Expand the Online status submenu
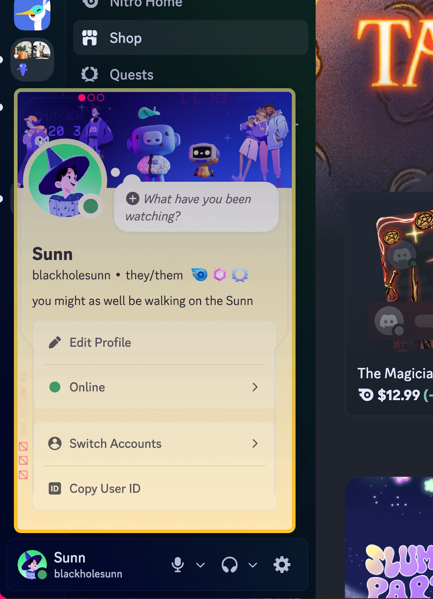Screen dimensions: 433x599 154,387
